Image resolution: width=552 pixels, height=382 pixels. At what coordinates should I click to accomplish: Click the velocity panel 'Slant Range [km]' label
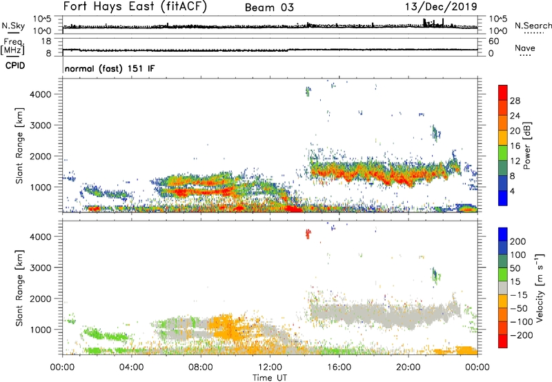point(19,288)
